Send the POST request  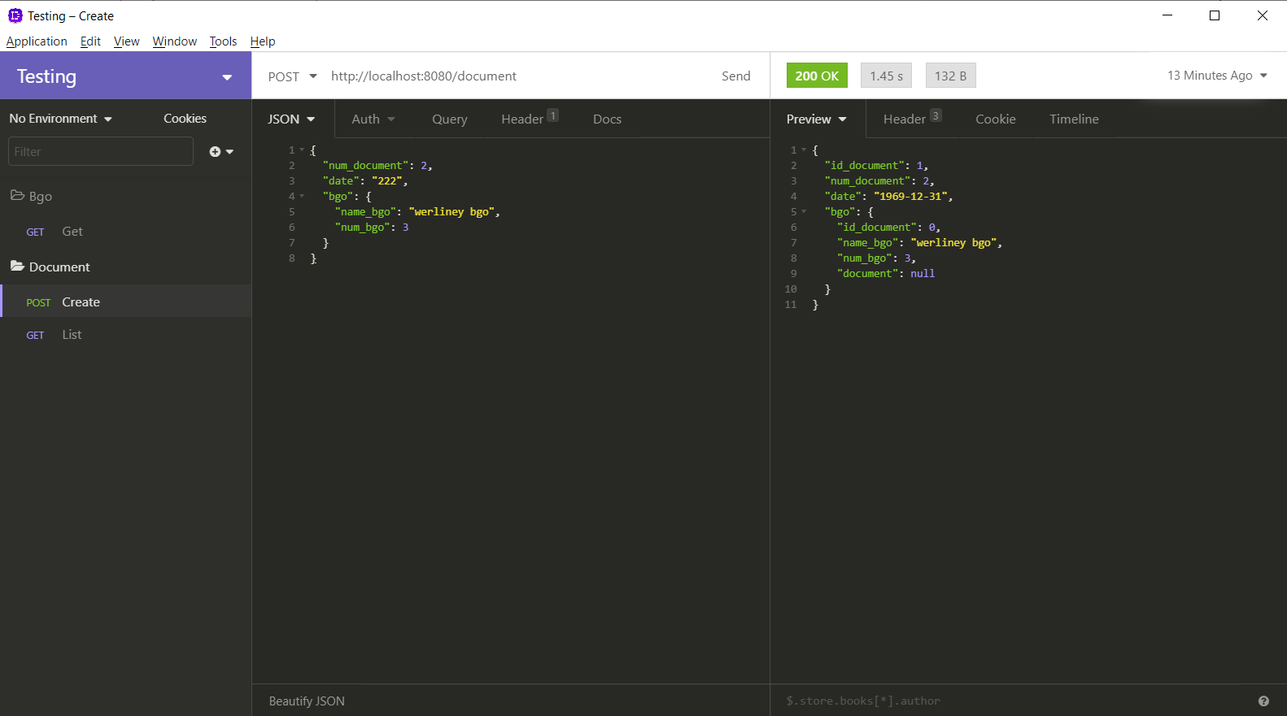coord(736,76)
